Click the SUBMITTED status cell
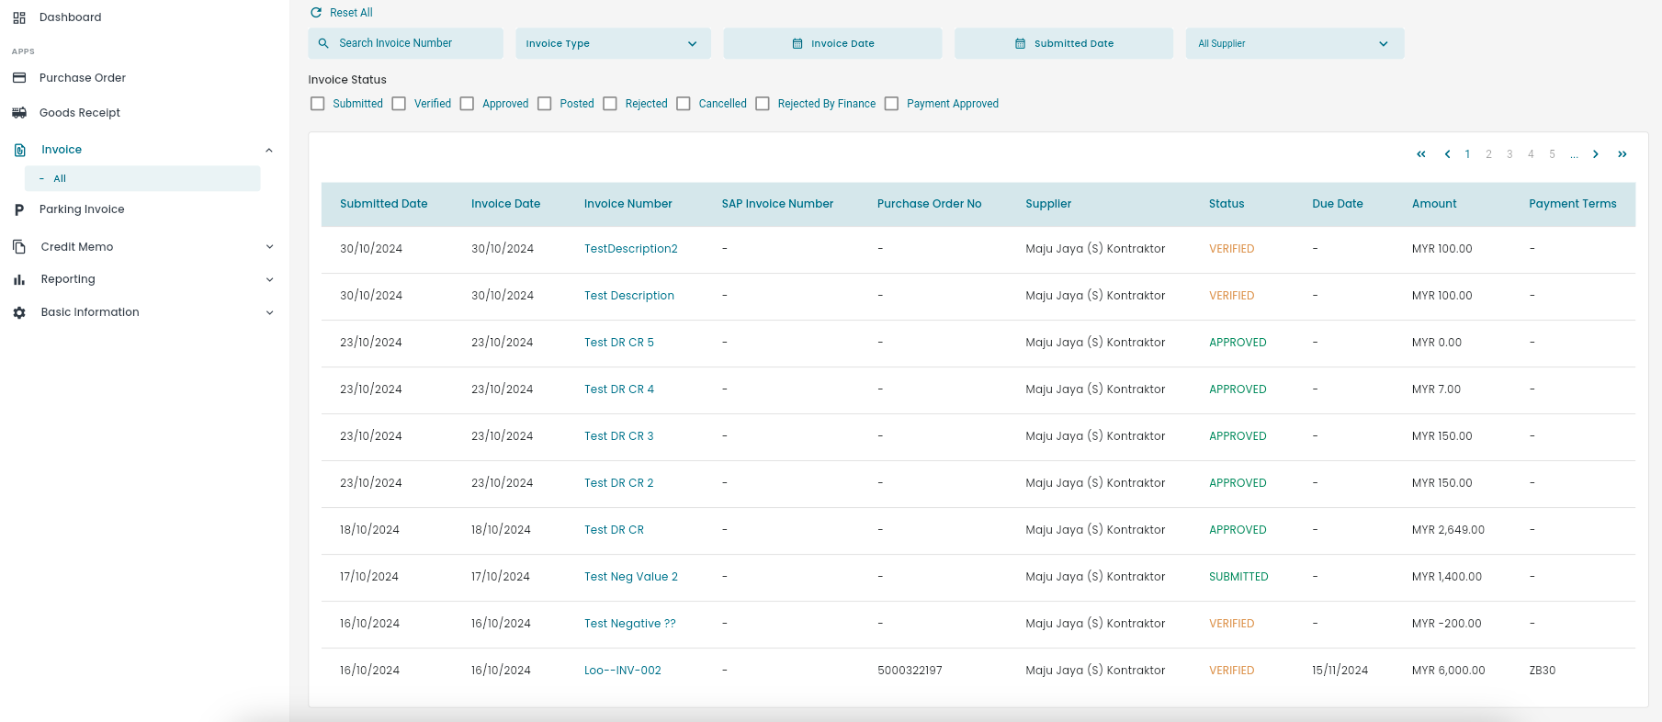 pyautogui.click(x=1238, y=577)
